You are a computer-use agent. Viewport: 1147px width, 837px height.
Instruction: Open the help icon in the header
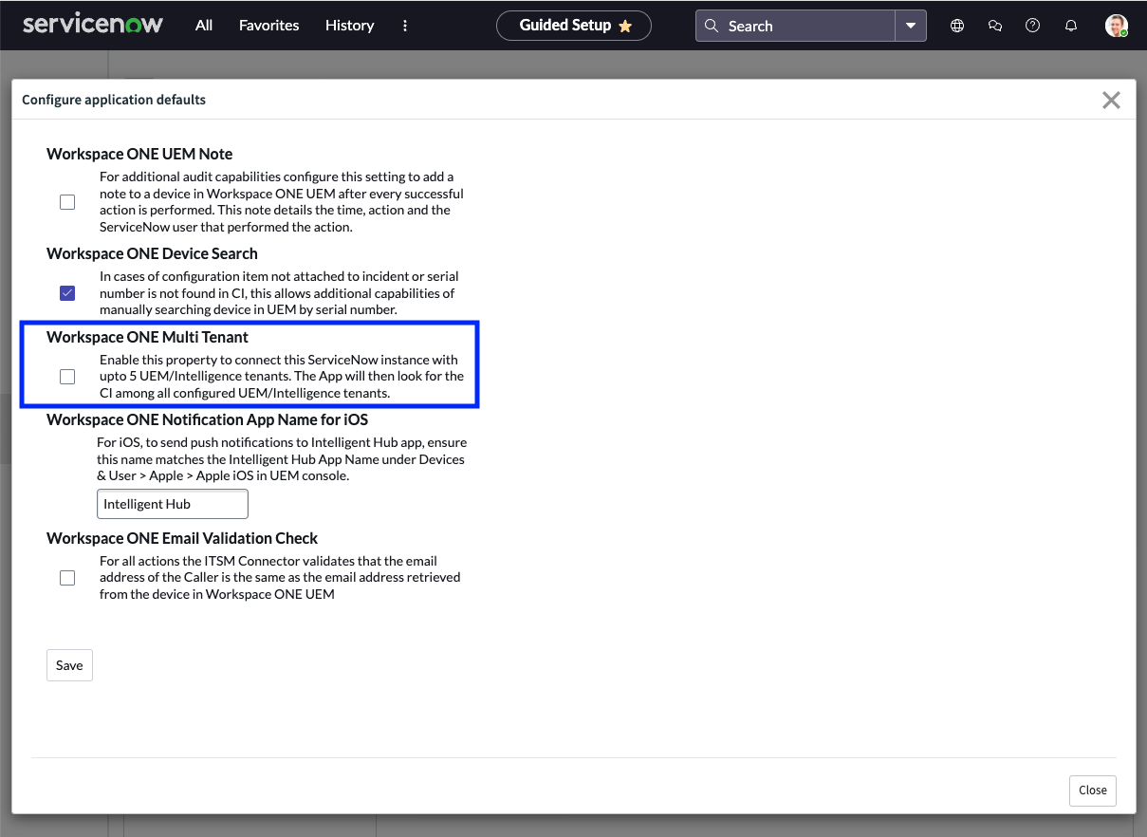(x=1032, y=26)
